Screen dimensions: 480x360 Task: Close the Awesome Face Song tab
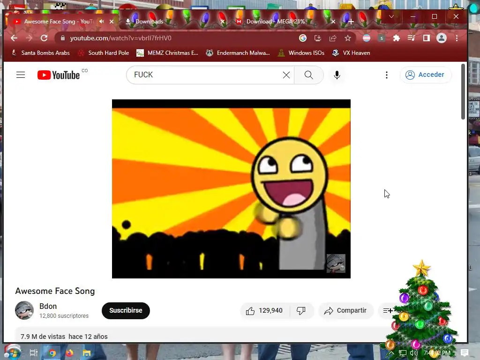[112, 22]
